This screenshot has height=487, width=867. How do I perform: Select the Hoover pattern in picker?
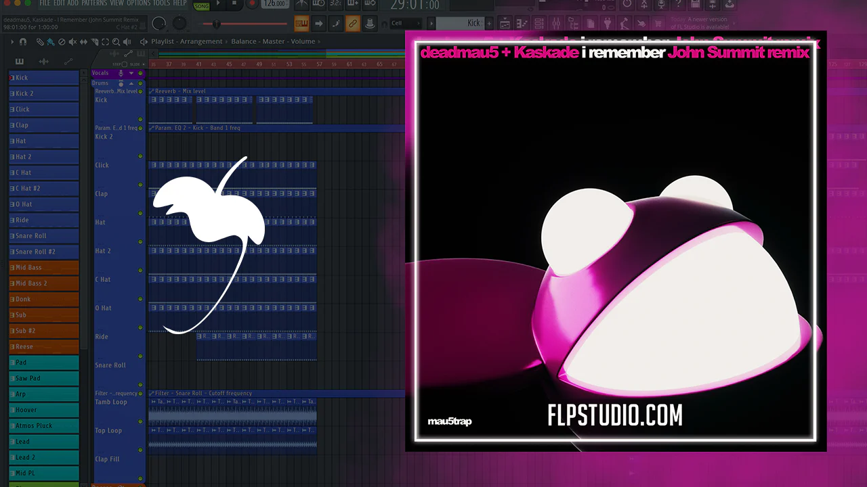point(44,410)
